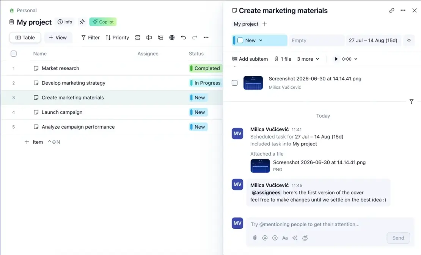Screen dimensions: 421x255
Task: Attach a file with paperclip icon
Action: (255, 238)
